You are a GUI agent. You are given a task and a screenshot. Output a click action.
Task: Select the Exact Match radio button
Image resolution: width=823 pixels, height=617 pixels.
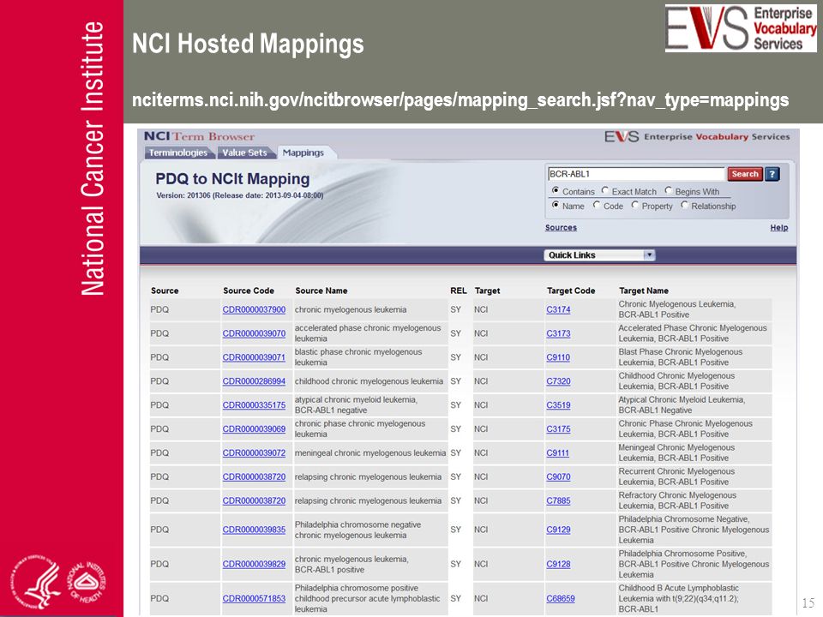pos(605,190)
